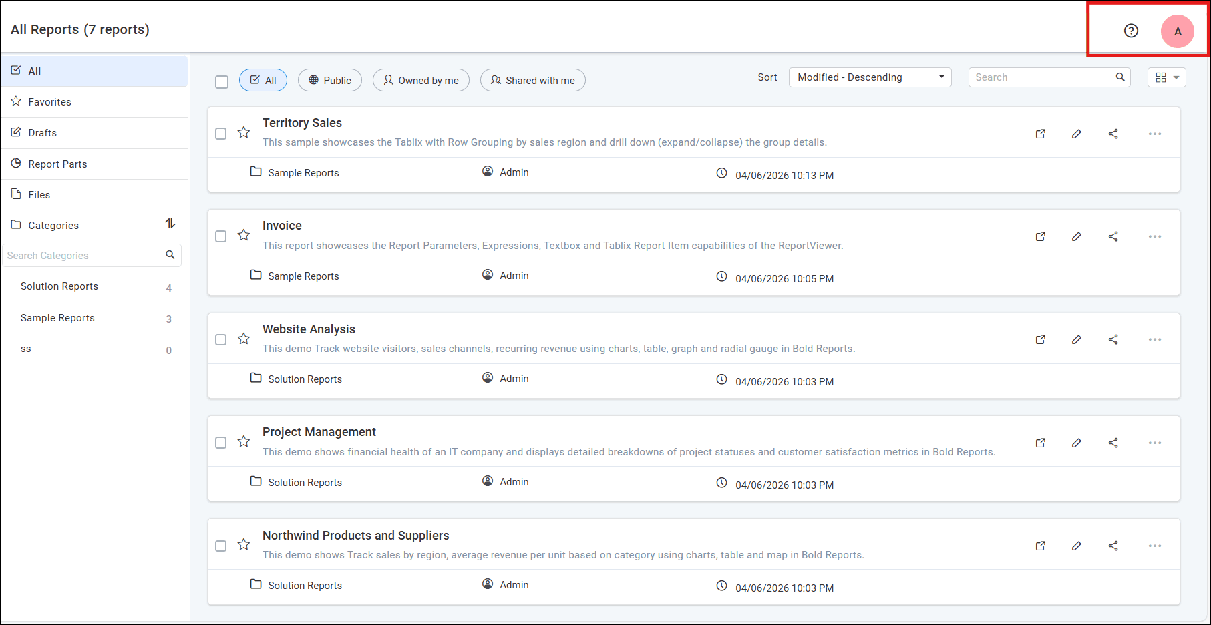Select the Solution Reports category

(x=59, y=286)
